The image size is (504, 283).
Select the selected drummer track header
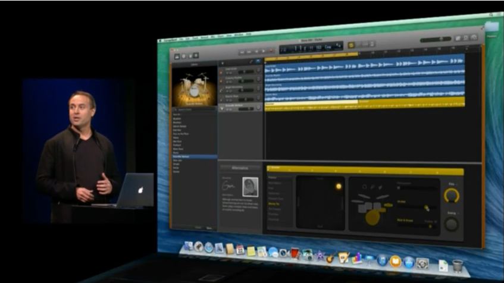pyautogui.click(x=240, y=108)
